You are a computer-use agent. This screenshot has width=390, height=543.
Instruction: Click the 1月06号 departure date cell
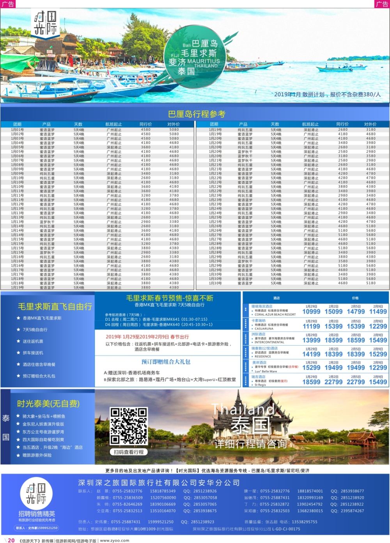18,156
